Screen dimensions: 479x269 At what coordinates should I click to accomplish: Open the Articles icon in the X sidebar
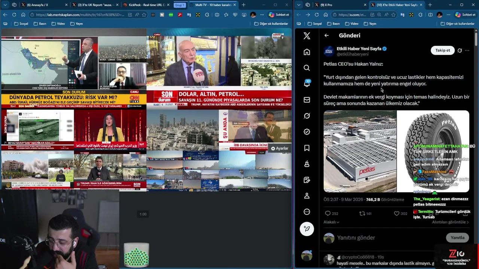(307, 180)
